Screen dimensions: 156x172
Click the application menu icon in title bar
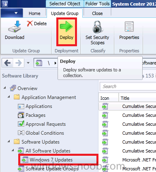pyautogui.click(x=5, y=4)
